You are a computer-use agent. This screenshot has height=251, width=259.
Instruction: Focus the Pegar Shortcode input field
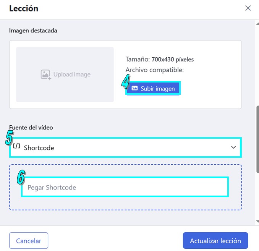click(x=125, y=187)
